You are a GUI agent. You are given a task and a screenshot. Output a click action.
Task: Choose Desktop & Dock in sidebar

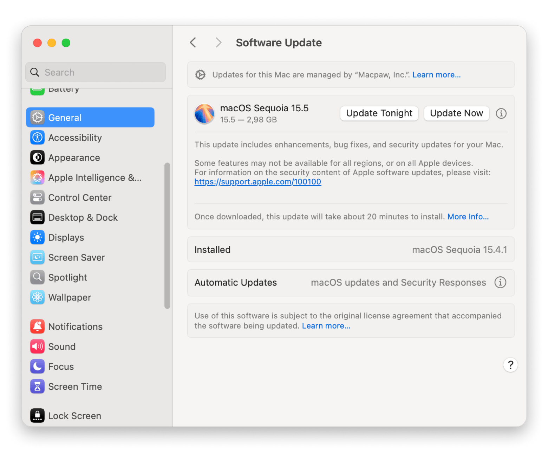(x=83, y=218)
